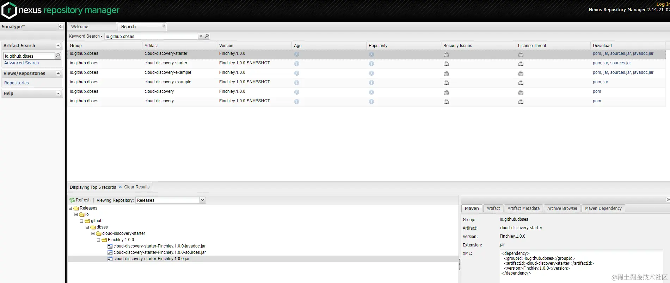This screenshot has width=670, height=283.
Task: Open the Artifact Metadata tab
Action: [x=523, y=208]
